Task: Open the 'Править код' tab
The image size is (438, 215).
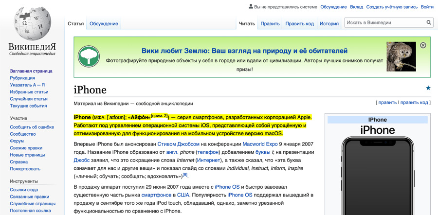Action: pyautogui.click(x=299, y=24)
